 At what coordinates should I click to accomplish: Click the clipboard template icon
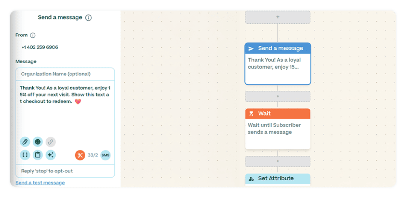coord(38,155)
